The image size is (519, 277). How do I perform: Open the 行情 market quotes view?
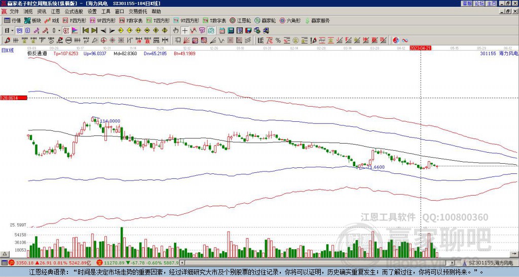12,20
